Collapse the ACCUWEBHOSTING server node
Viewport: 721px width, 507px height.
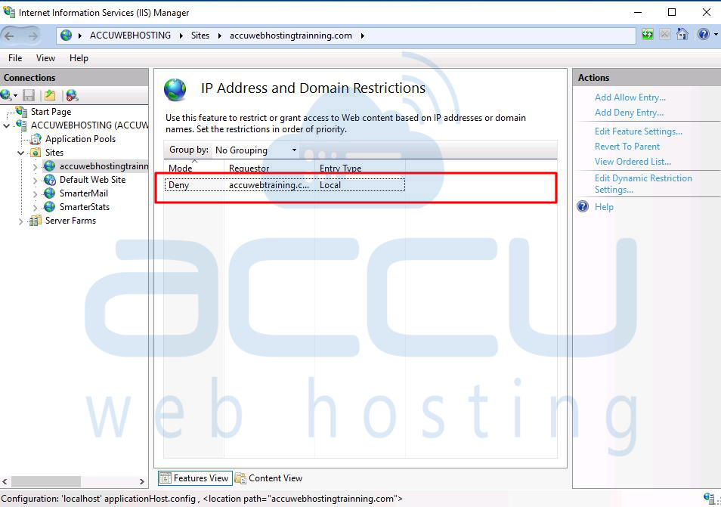click(7, 125)
